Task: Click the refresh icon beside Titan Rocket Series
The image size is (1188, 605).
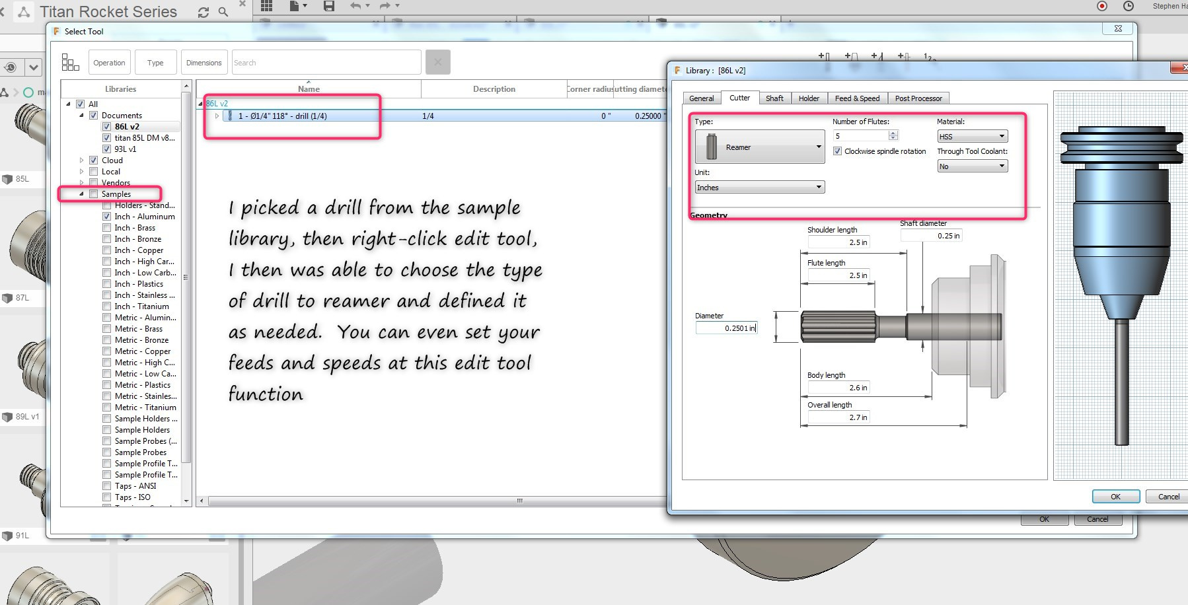Action: [204, 12]
